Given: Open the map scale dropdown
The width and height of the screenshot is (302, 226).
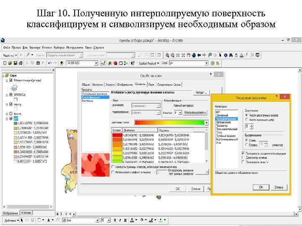Looking at the screenshot, I should (96, 63).
